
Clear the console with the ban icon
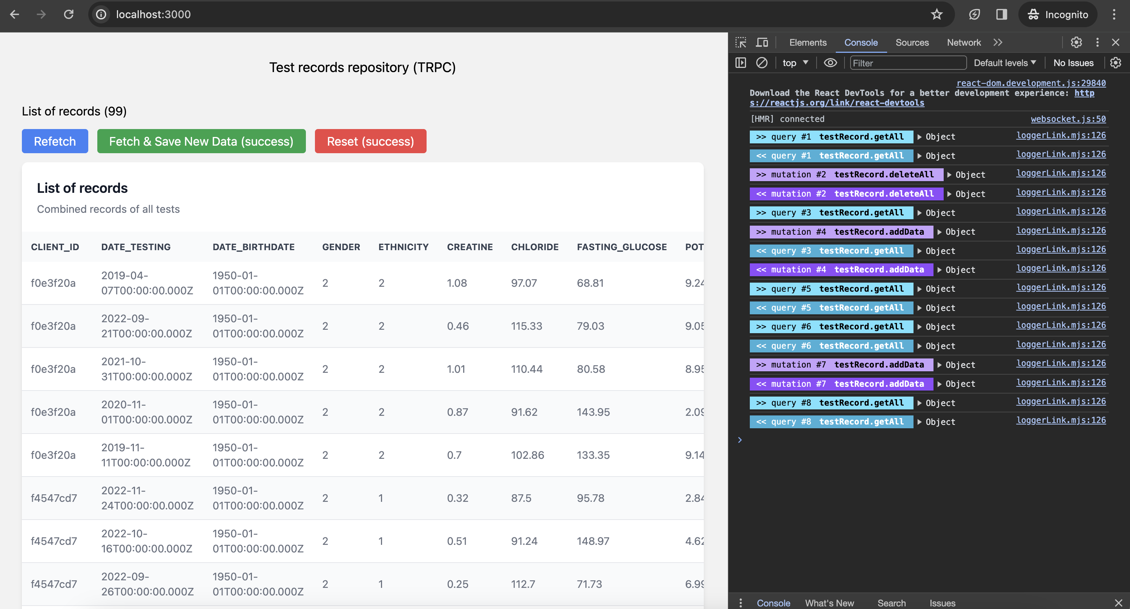tap(762, 63)
